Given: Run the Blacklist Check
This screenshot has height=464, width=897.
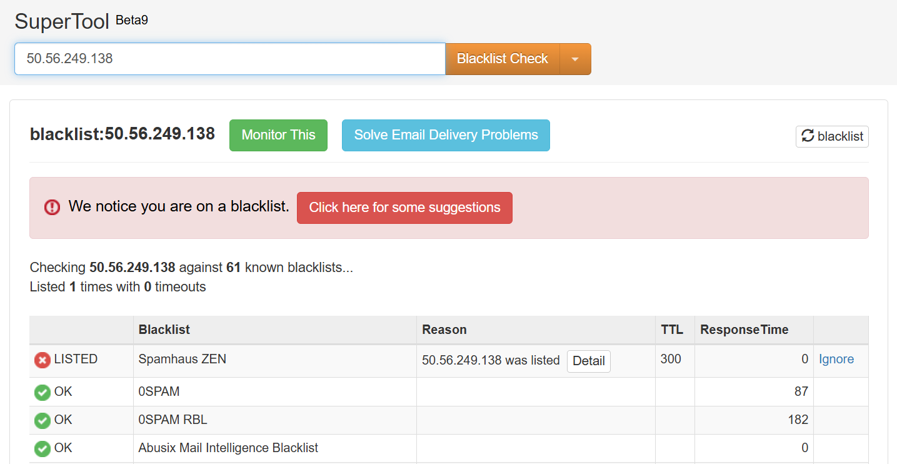Looking at the screenshot, I should [x=503, y=59].
